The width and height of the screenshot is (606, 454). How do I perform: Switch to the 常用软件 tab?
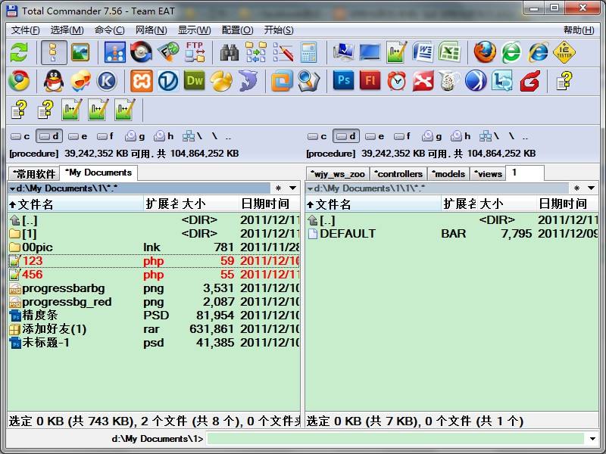(33, 174)
